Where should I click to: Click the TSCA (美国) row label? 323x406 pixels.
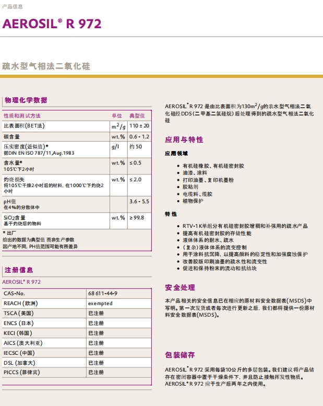click(x=19, y=313)
